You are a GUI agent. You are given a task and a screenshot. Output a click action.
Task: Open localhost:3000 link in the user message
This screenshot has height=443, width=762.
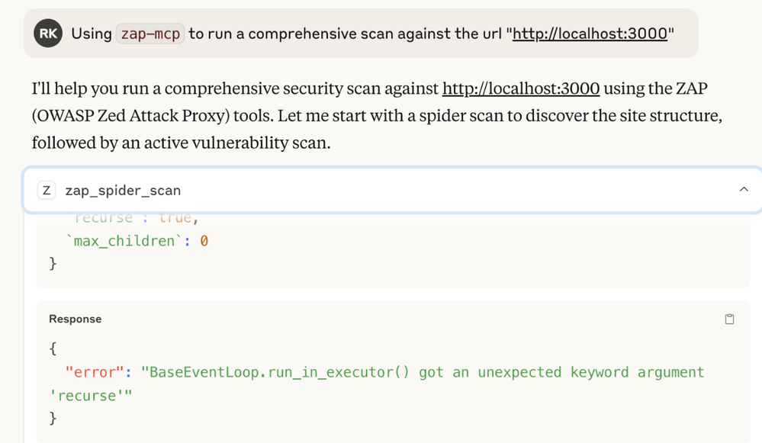coord(590,34)
